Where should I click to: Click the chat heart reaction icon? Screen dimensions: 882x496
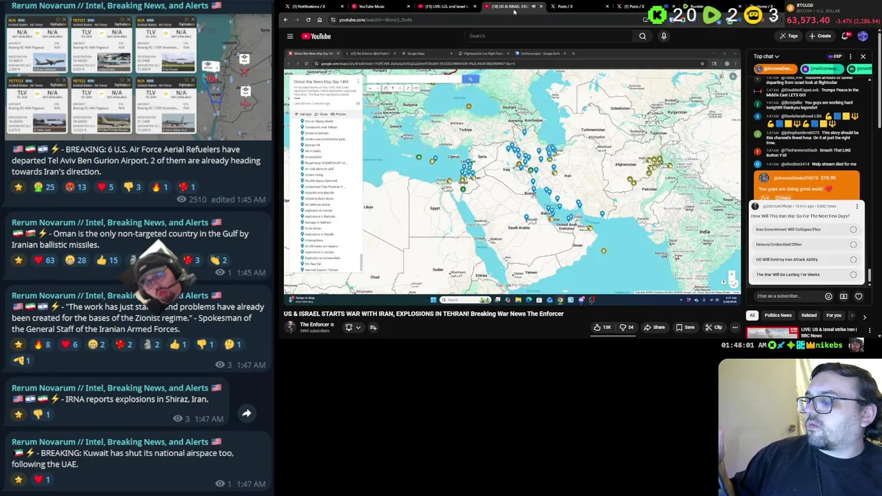pyautogui.click(x=859, y=296)
